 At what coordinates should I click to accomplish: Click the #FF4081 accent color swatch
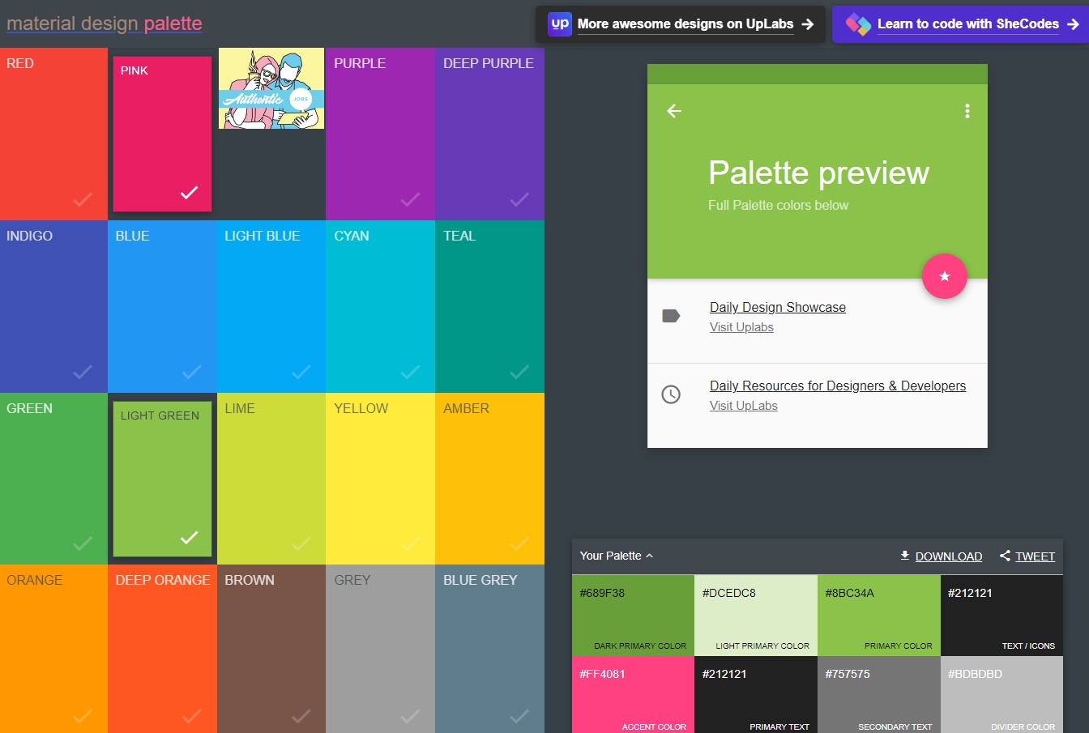click(633, 695)
